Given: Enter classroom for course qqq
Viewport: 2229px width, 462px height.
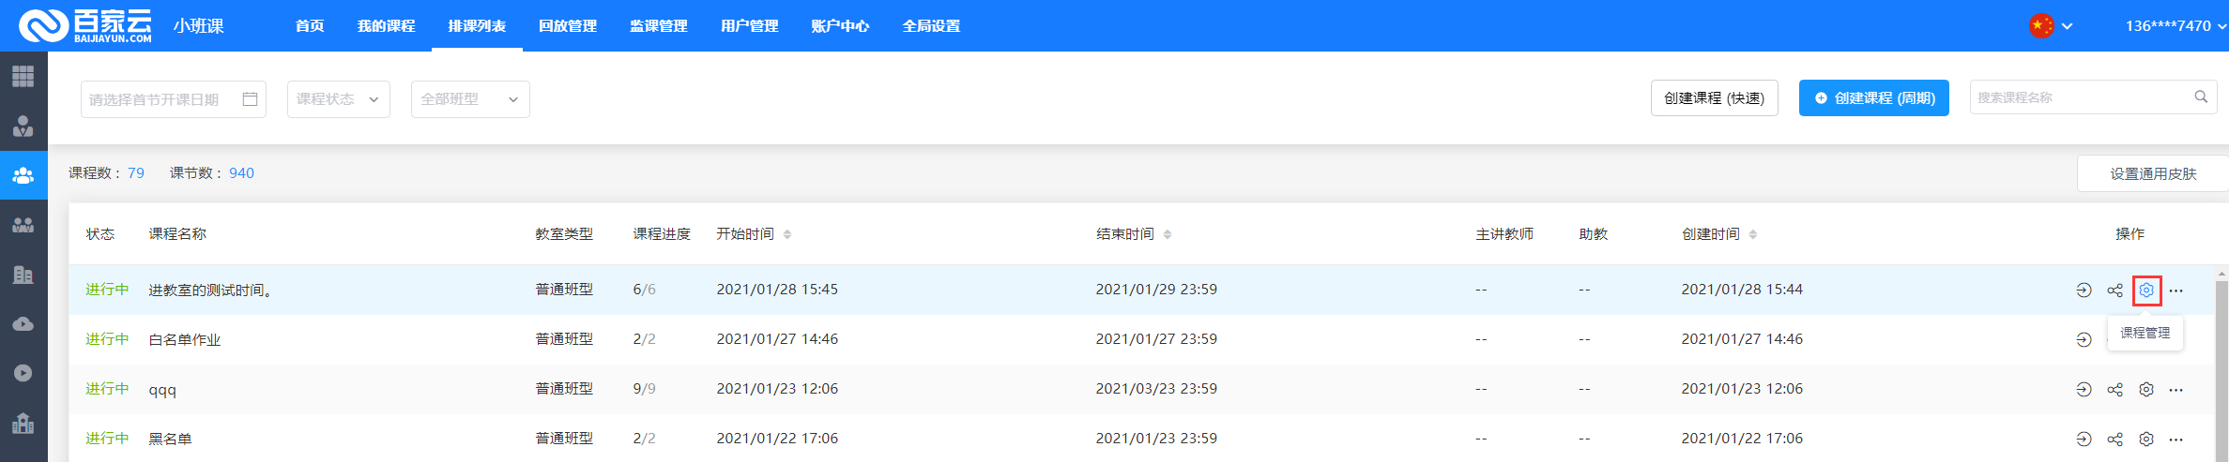Looking at the screenshot, I should click(x=2084, y=389).
